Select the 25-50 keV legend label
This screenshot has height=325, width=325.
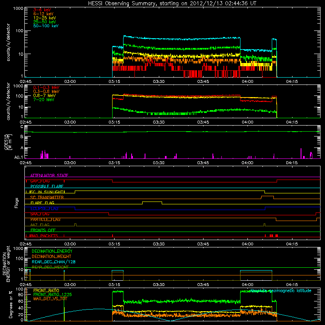(x=44, y=22)
